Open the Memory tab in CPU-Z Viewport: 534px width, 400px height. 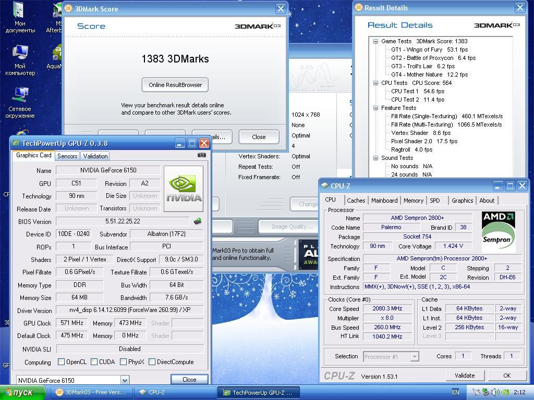[414, 201]
